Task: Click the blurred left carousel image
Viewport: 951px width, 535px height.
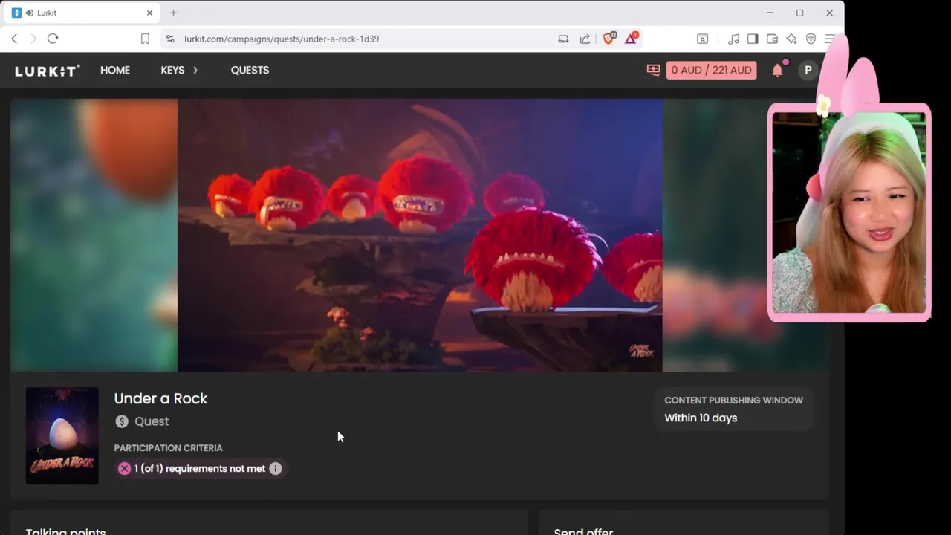Action: click(x=94, y=236)
